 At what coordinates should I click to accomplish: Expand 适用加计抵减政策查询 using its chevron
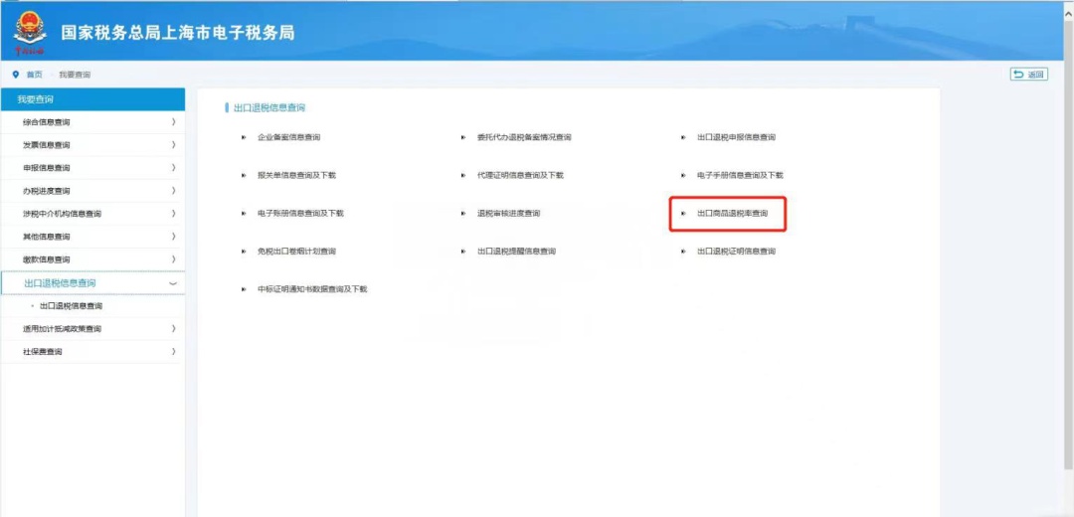pos(173,328)
